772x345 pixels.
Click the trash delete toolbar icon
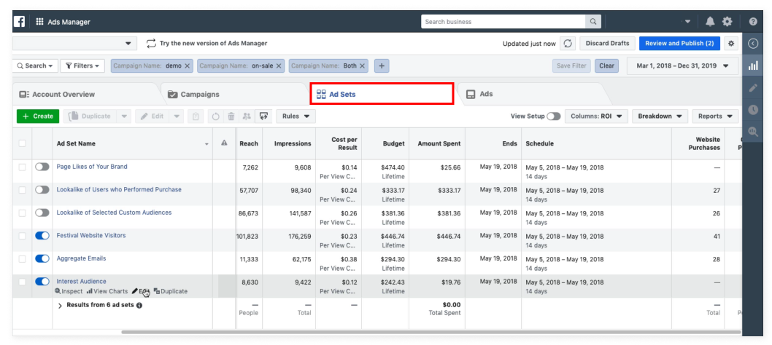click(x=231, y=116)
